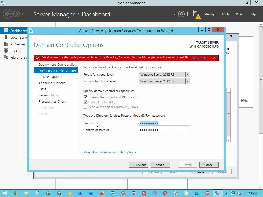The image size is (263, 197).
Task: Launch Chrome Canary from taskbar
Action: [70, 193]
